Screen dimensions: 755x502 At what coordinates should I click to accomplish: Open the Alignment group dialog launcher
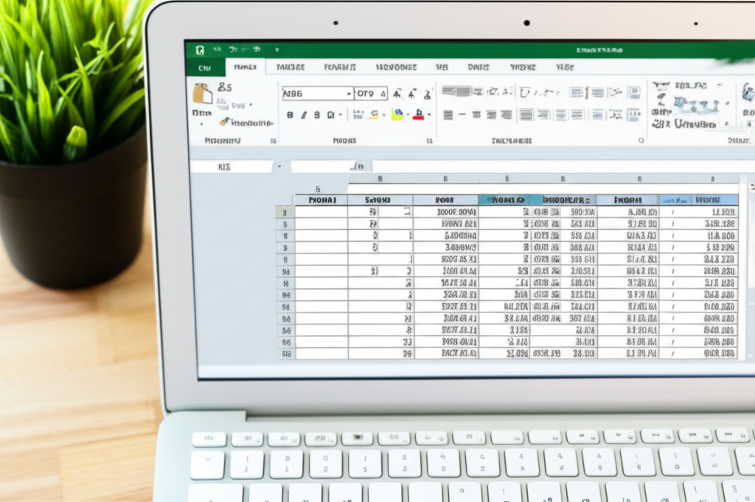tap(641, 141)
